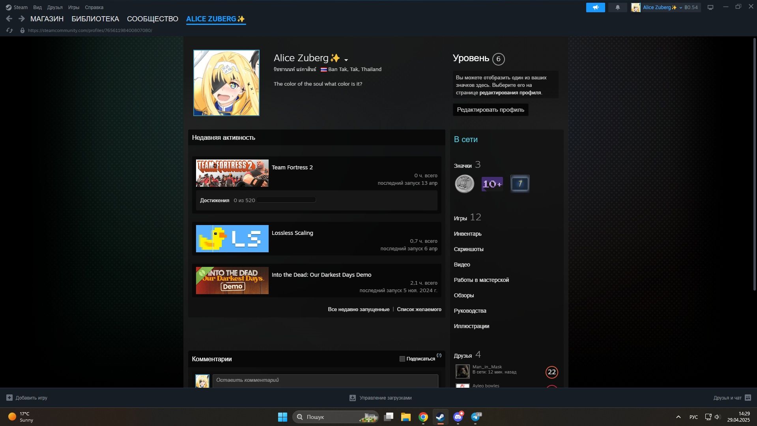757x426 pixels.
Task: Open the purple 10+ games badge
Action: 492,184
